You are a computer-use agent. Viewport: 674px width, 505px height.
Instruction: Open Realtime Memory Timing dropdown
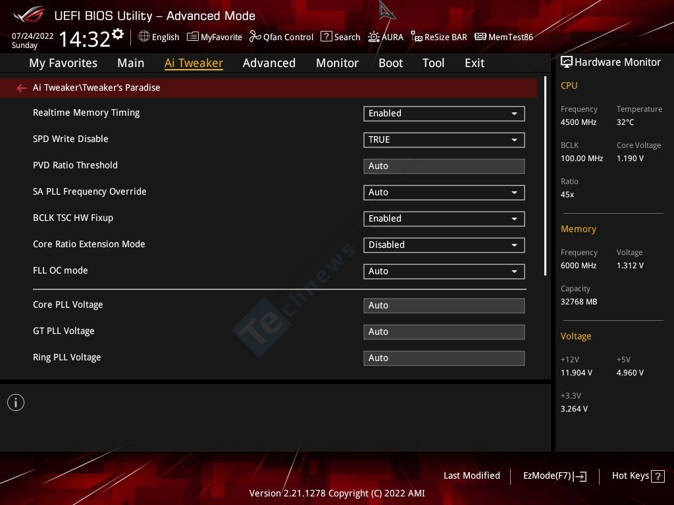tap(444, 113)
